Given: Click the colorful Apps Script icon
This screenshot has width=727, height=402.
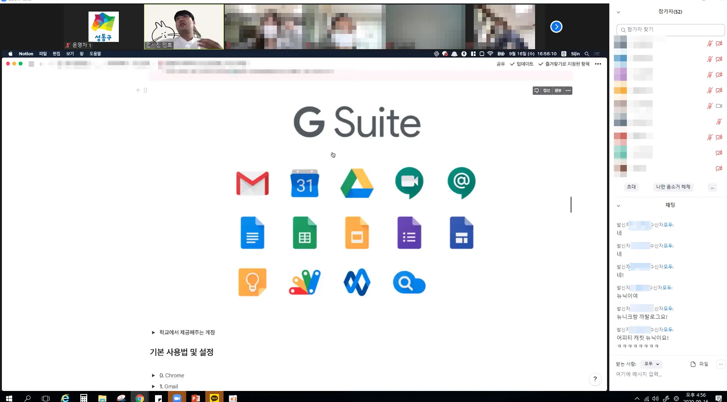Looking at the screenshot, I should (305, 282).
